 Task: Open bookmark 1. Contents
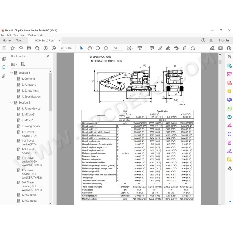(x=28, y=79)
